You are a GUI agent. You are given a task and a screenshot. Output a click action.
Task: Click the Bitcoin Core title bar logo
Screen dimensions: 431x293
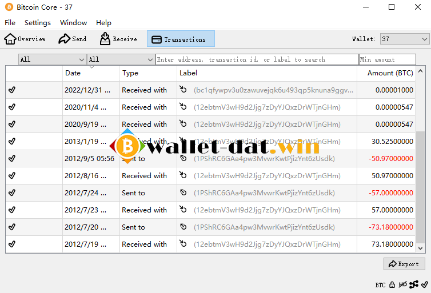click(9, 7)
